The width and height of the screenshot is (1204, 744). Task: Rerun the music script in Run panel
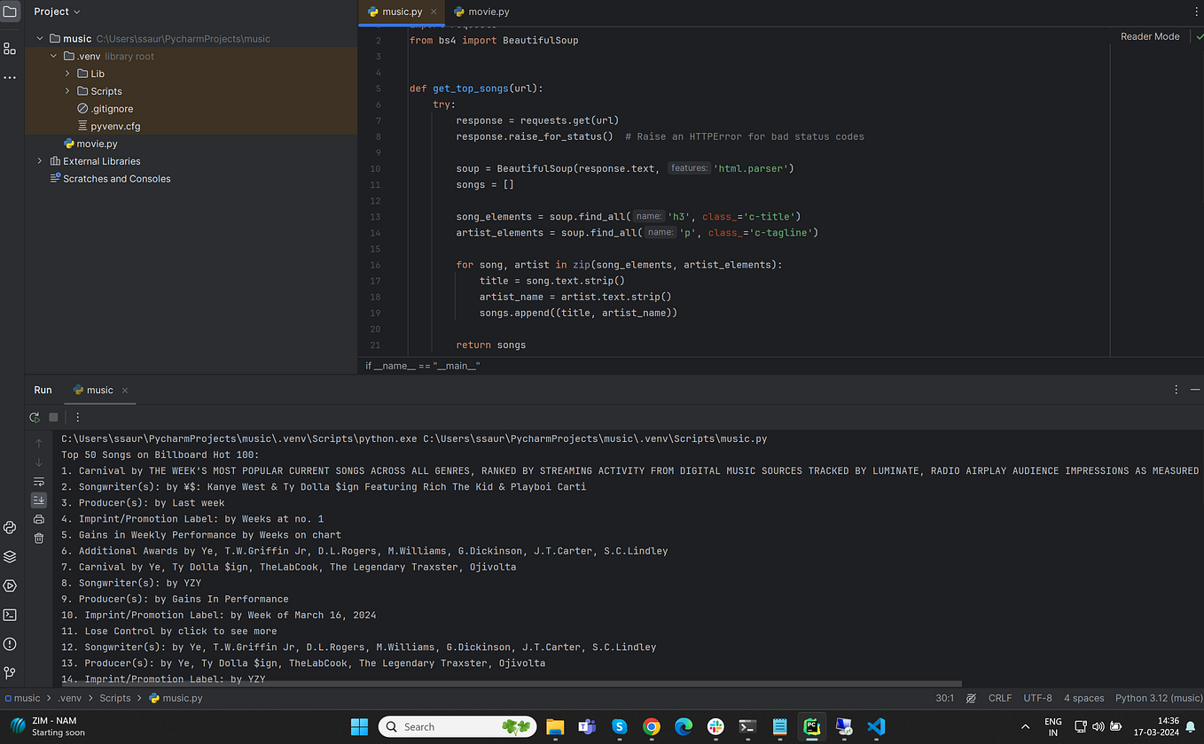pyautogui.click(x=34, y=417)
